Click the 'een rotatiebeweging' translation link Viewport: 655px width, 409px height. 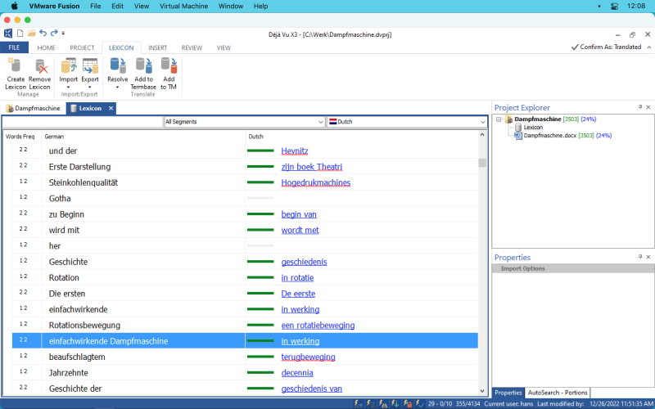[x=318, y=326]
